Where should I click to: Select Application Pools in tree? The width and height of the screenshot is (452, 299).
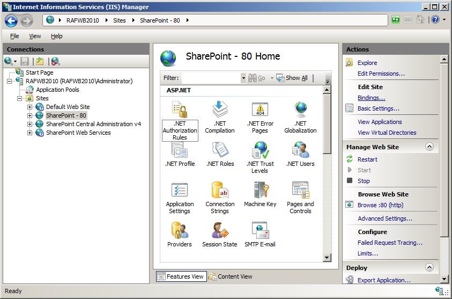click(x=57, y=90)
